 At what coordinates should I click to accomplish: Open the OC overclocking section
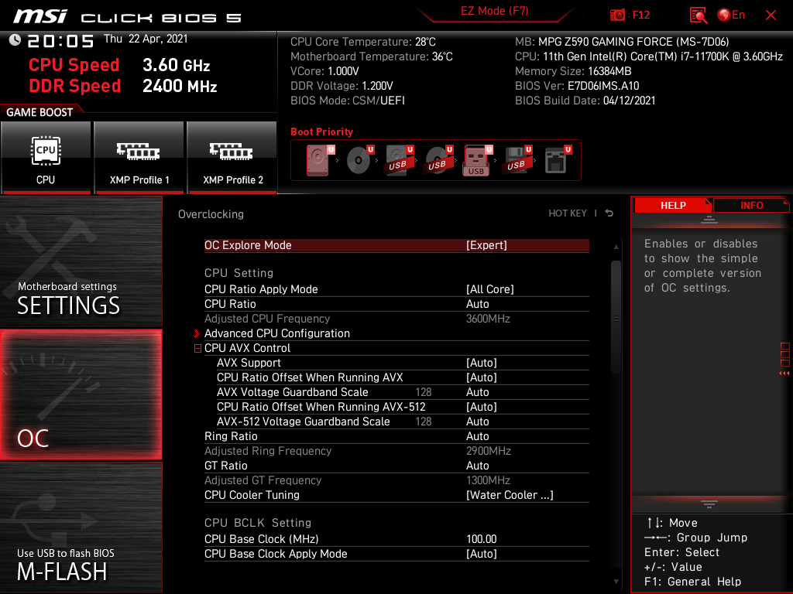point(81,395)
